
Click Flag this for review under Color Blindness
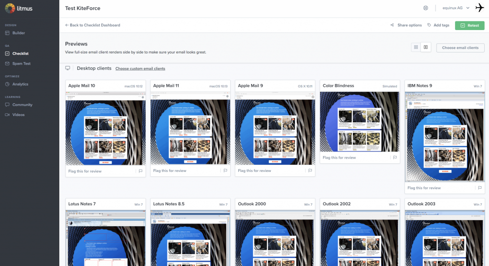[340, 158]
